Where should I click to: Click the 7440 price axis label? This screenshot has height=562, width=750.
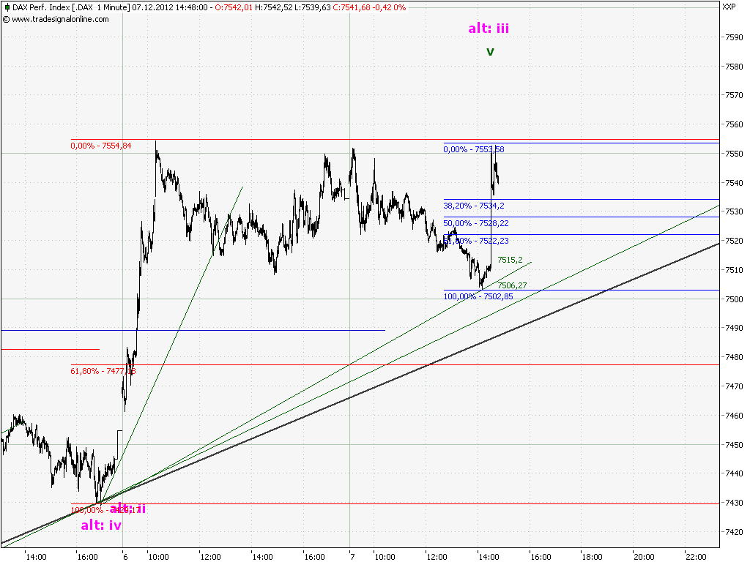pos(734,473)
